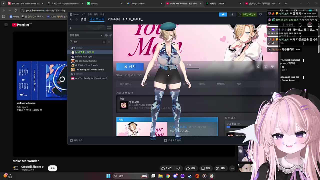Screen dimensions: 320x180
Task: Clear the library search text
Action: click(x=104, y=41)
